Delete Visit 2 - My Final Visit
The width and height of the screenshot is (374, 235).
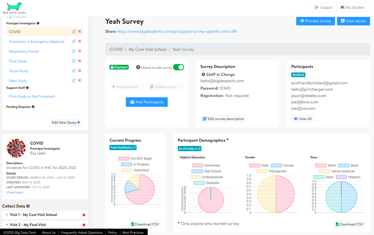(84, 225)
